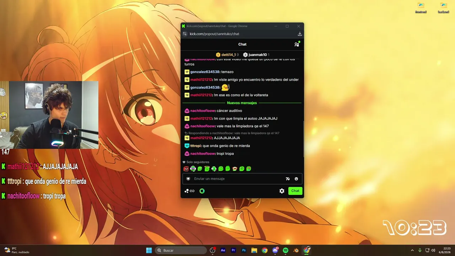Open the 7TV emote menu
455x256 pixels.
288,179
